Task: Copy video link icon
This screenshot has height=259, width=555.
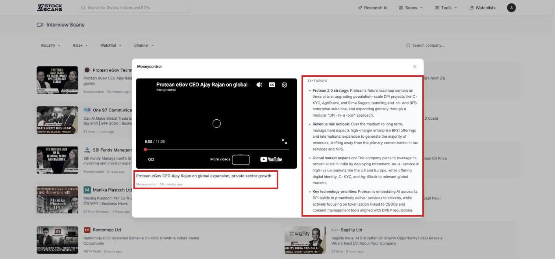Action: (x=151, y=159)
